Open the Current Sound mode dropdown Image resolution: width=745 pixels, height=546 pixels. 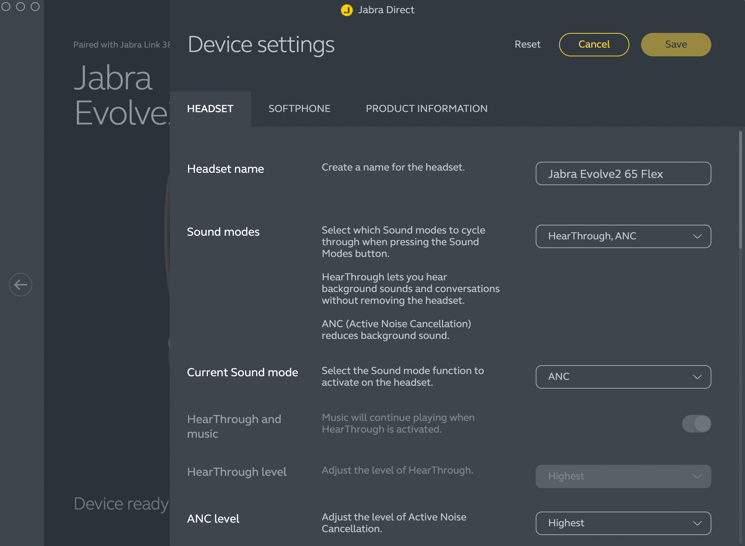(x=623, y=377)
